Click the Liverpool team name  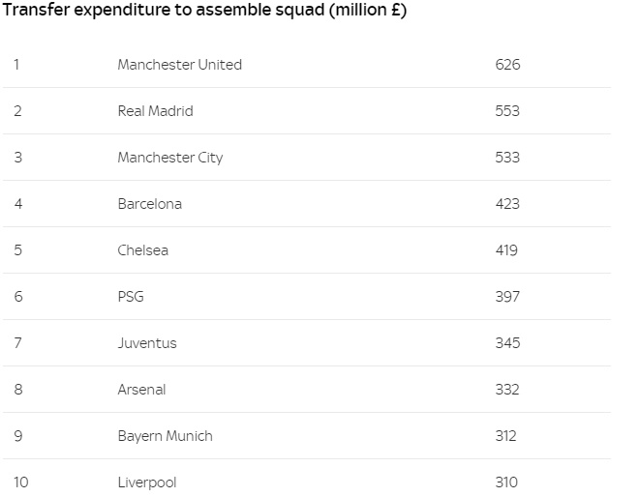point(147,482)
